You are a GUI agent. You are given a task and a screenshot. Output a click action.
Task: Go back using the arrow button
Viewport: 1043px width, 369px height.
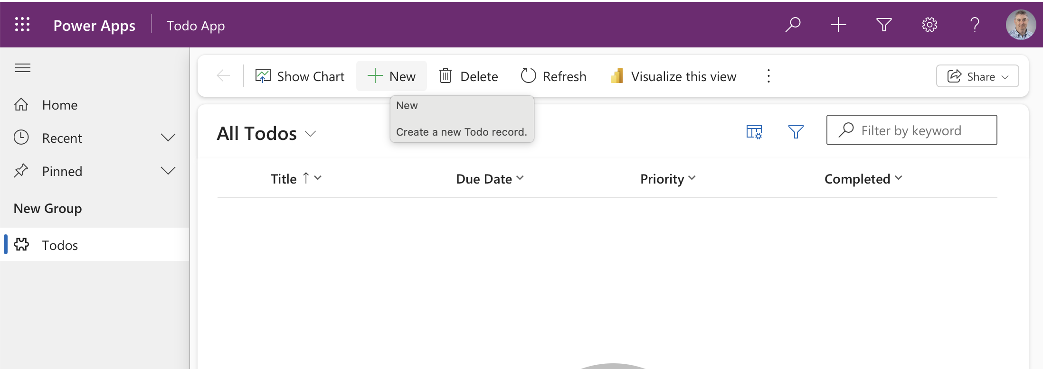click(223, 75)
